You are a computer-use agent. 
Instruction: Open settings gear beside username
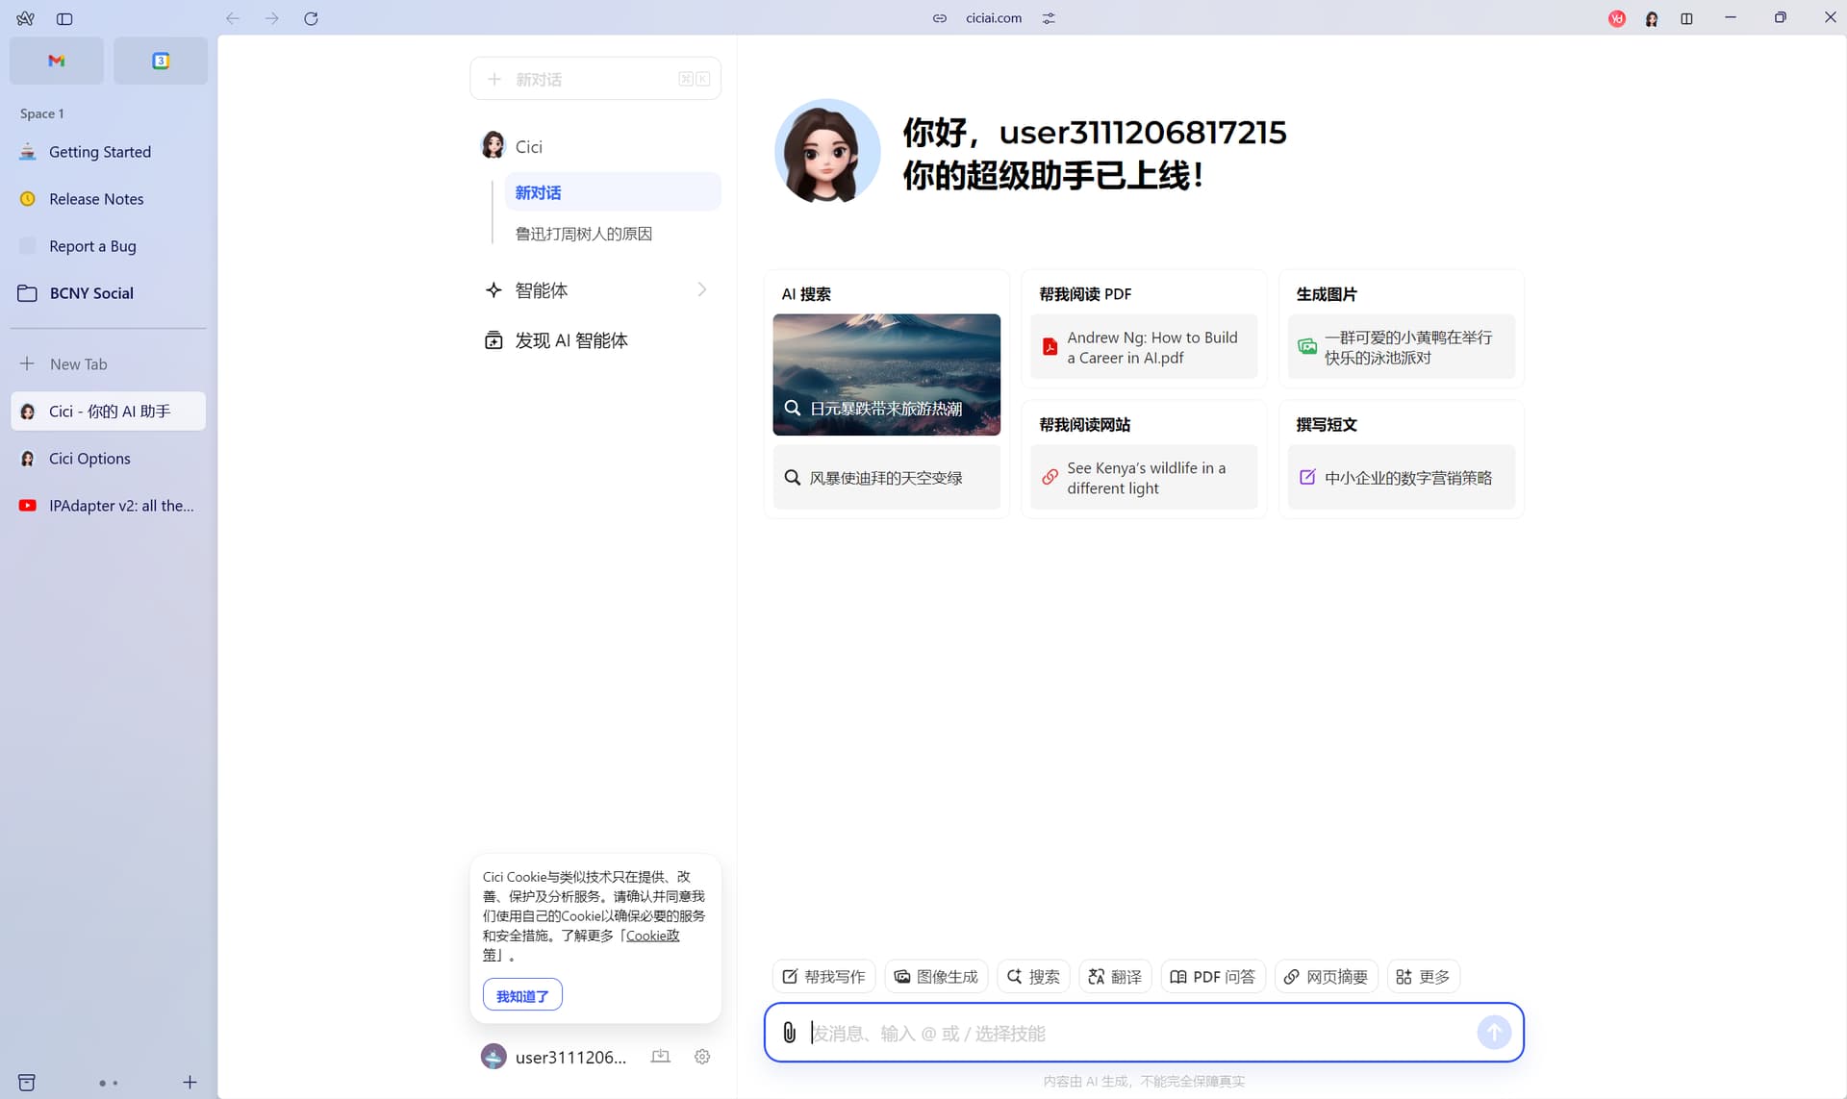pyautogui.click(x=702, y=1057)
